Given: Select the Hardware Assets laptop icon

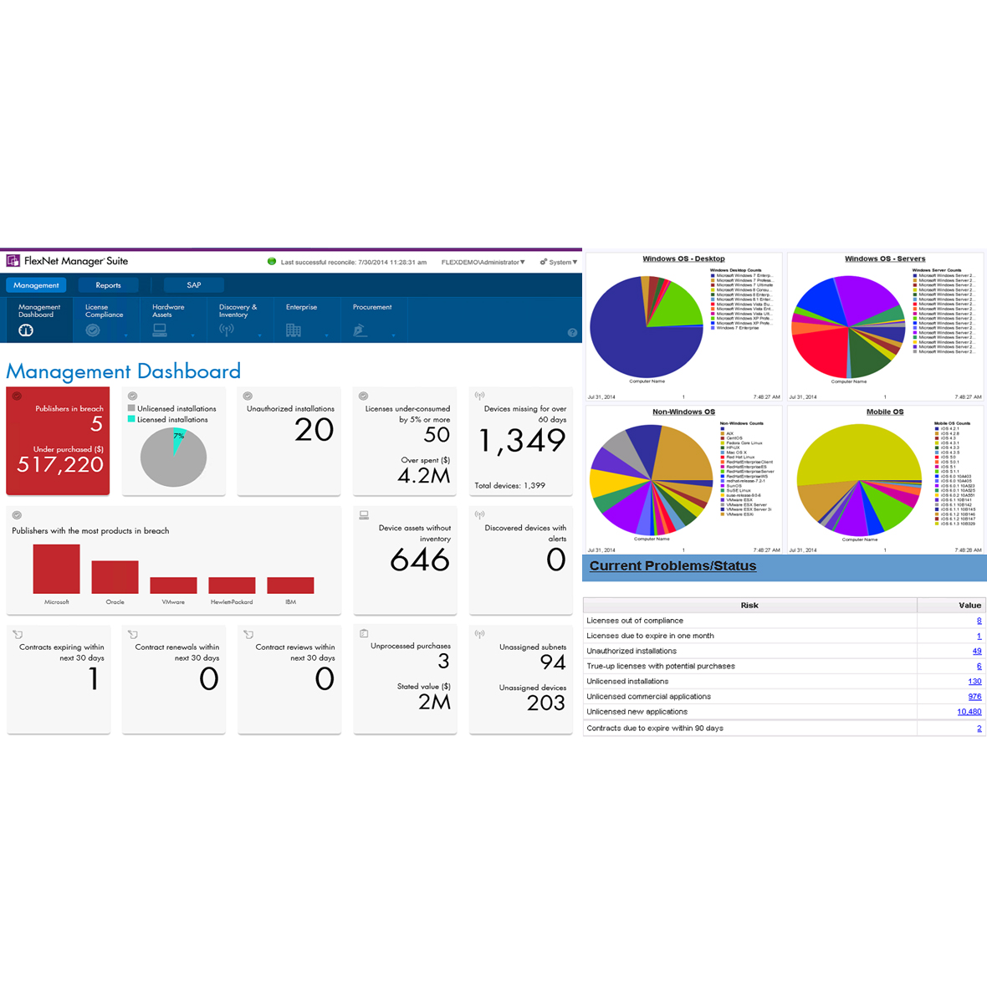Looking at the screenshot, I should (x=160, y=330).
